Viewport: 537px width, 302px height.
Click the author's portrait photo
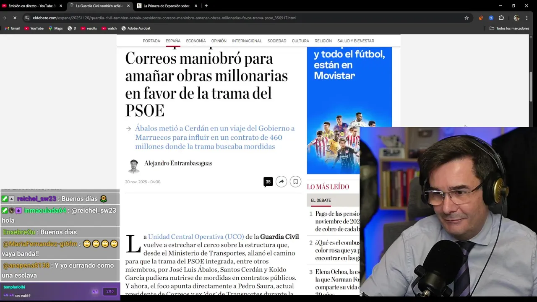134,167
